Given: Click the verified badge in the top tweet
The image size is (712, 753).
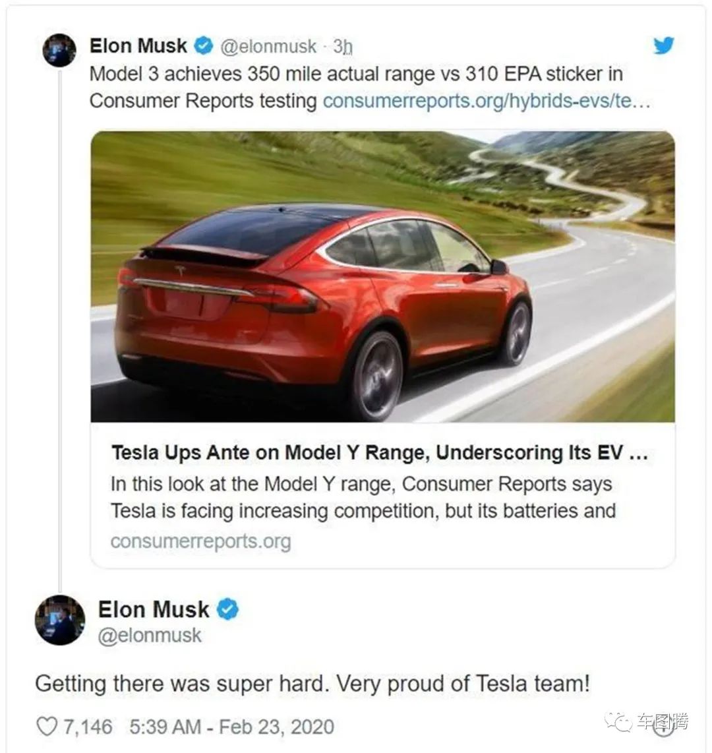Looking at the screenshot, I should 204,46.
